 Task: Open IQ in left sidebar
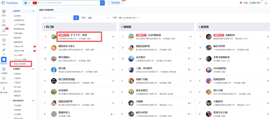(x=3, y=51)
